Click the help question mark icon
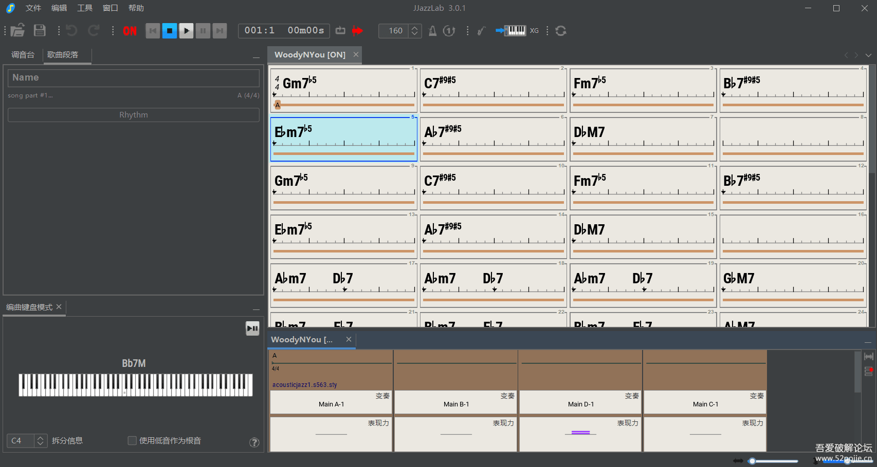 click(x=254, y=442)
